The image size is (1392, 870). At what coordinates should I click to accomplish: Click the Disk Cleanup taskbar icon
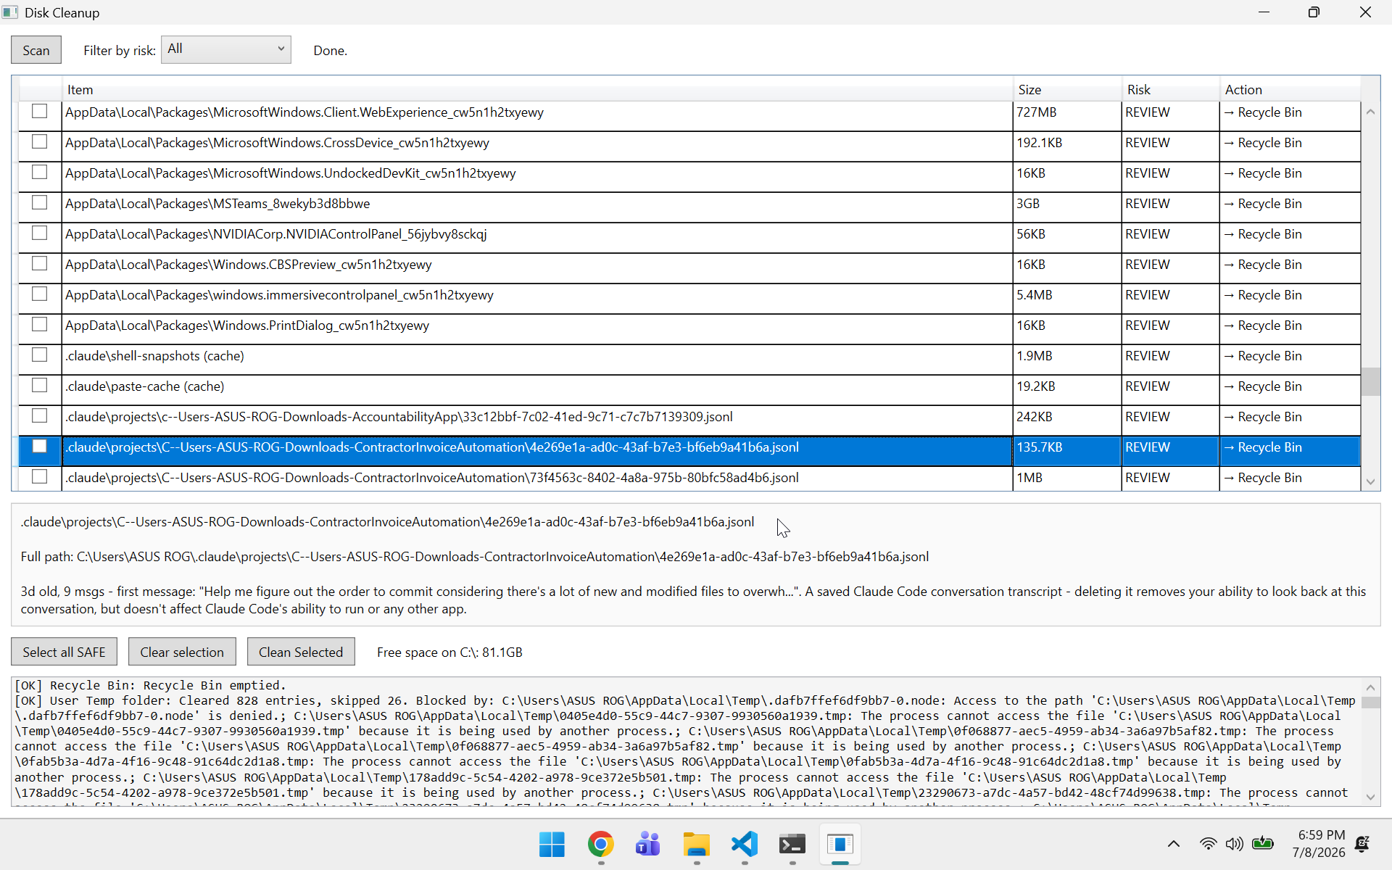pos(840,844)
